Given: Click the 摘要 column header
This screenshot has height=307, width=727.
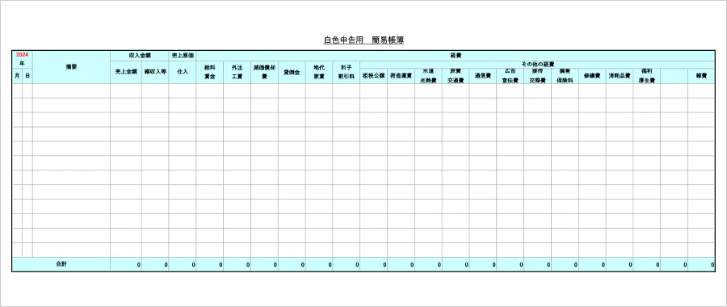Looking at the screenshot, I should click(x=71, y=67).
